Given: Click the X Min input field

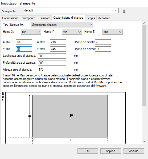Looking at the screenshot, I should (x=24, y=42).
